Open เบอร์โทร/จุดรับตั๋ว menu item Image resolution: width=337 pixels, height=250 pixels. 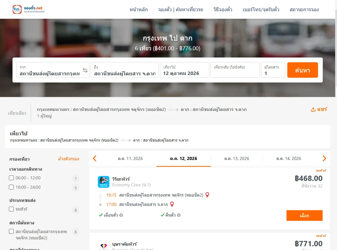[261, 10]
